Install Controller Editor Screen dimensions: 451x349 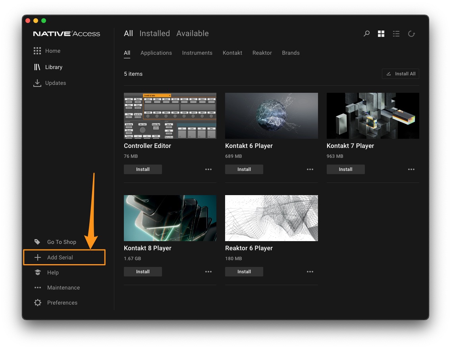pos(143,169)
